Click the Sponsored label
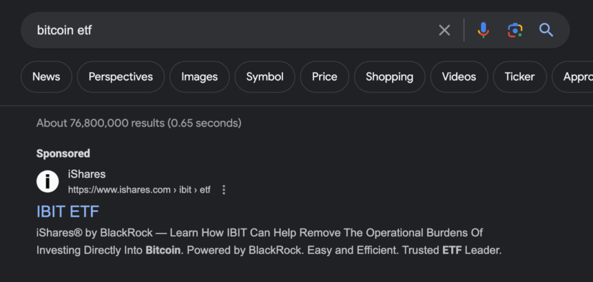Viewport: 593px width, 282px height. pyautogui.click(x=63, y=154)
